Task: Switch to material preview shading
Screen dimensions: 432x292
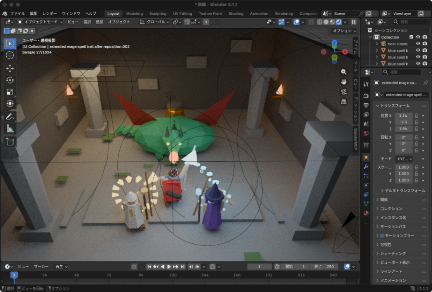Action: pos(332,22)
